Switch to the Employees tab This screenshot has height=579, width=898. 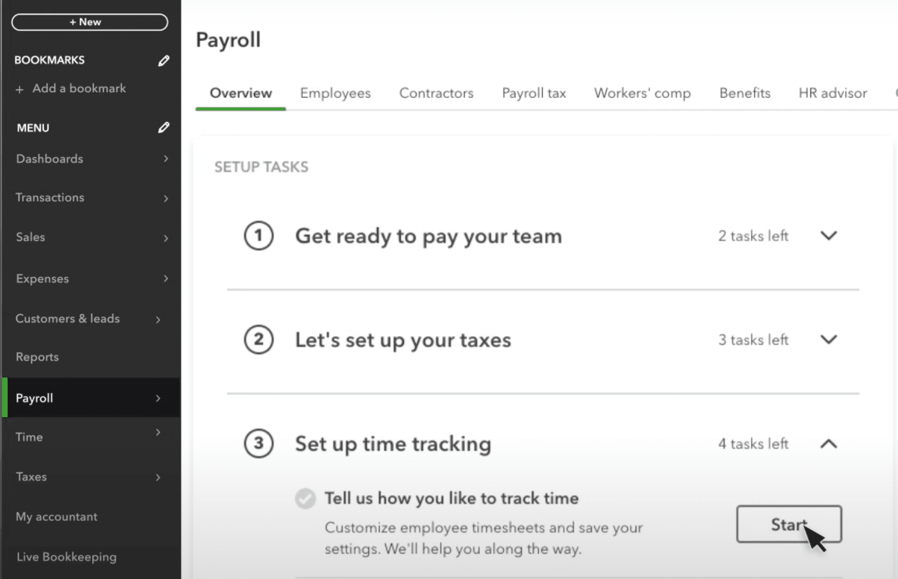pos(335,93)
